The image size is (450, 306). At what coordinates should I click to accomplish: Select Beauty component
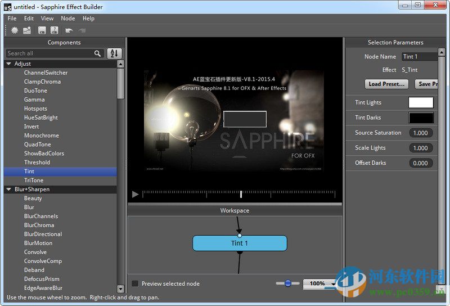[33, 198]
